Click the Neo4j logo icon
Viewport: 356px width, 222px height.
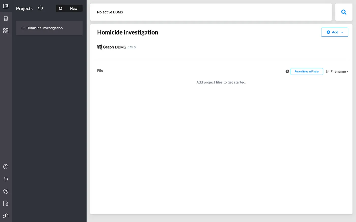pyautogui.click(x=6, y=216)
